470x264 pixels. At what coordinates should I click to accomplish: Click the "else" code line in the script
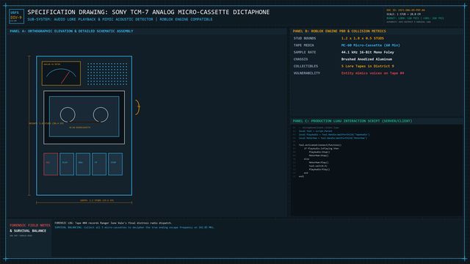(x=306, y=159)
